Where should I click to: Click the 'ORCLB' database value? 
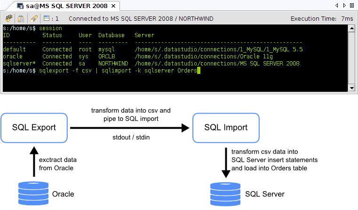coord(107,57)
